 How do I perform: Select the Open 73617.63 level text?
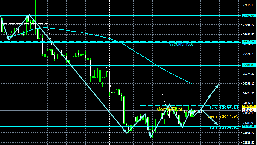coord(223,116)
